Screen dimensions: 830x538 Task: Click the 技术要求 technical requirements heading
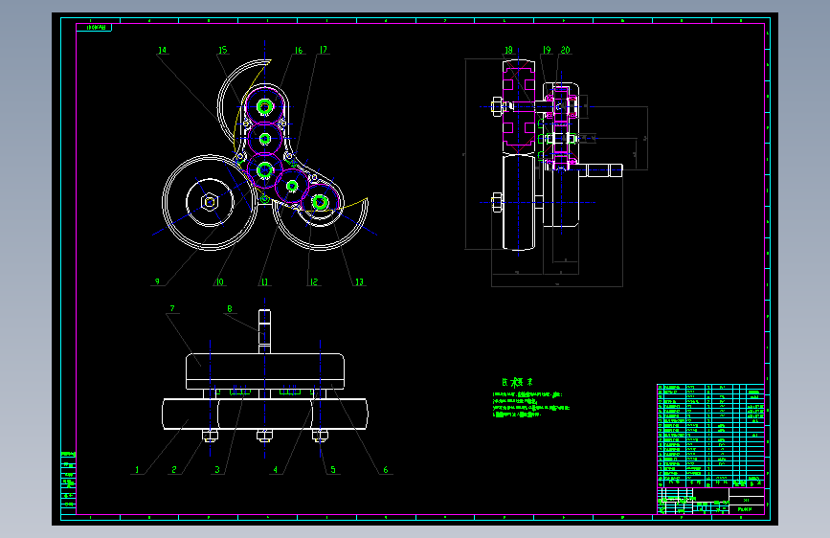(x=517, y=382)
